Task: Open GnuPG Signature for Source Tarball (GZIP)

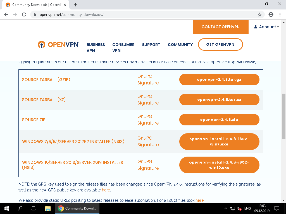Action: [x=148, y=79]
